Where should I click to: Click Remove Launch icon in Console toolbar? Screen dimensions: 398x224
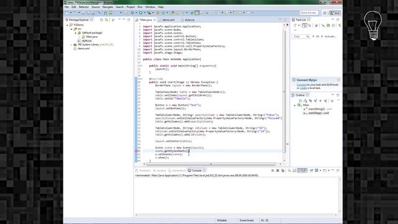pos(278,170)
